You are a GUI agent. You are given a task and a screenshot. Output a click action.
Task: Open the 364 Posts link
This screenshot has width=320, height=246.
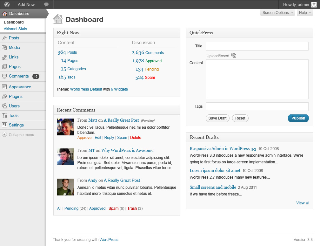tap(67, 52)
